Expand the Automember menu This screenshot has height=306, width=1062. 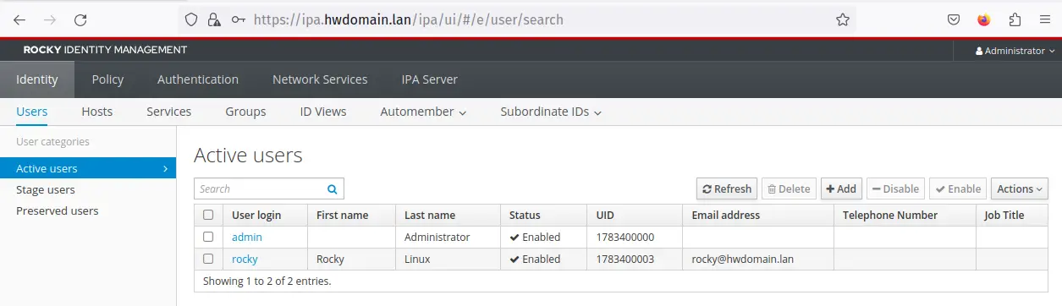[x=423, y=112]
